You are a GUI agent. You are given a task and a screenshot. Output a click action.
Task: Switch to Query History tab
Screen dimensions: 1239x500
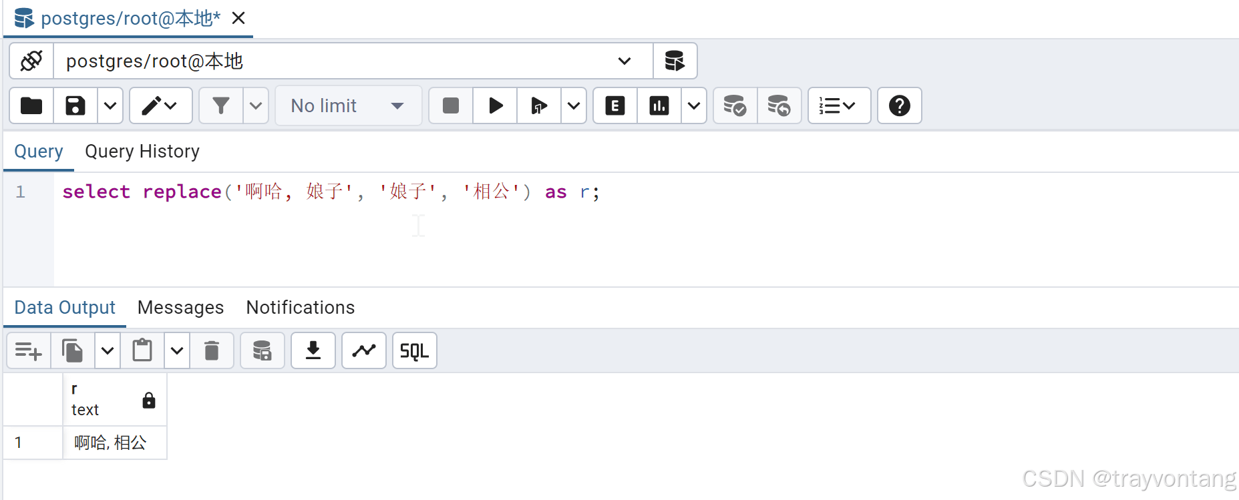point(142,152)
